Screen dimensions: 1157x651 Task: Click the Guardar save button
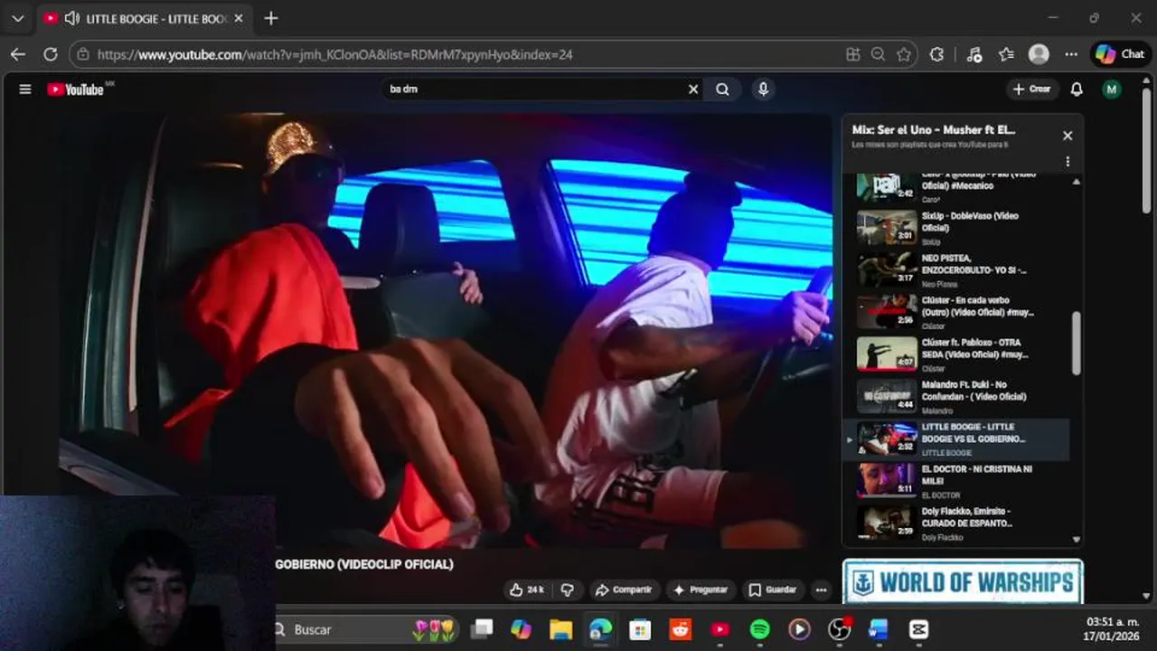click(x=773, y=590)
